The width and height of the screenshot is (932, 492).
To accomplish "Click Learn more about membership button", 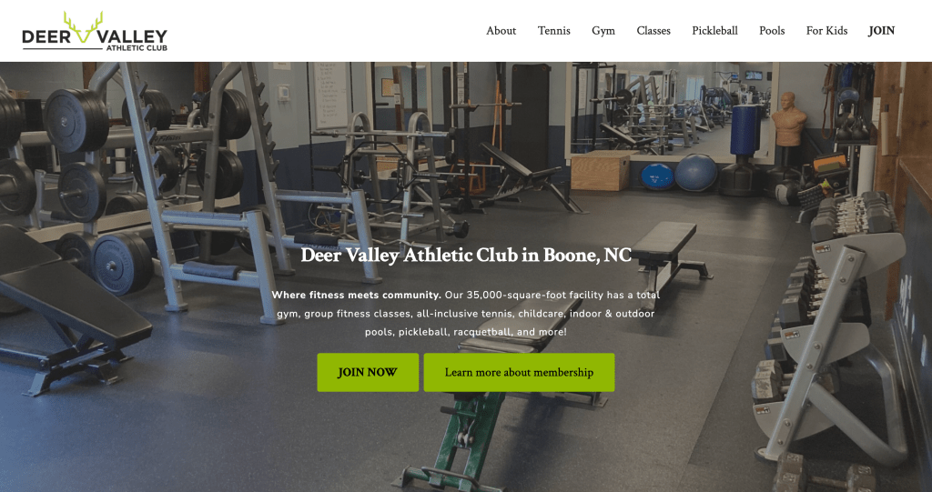I will pos(519,373).
